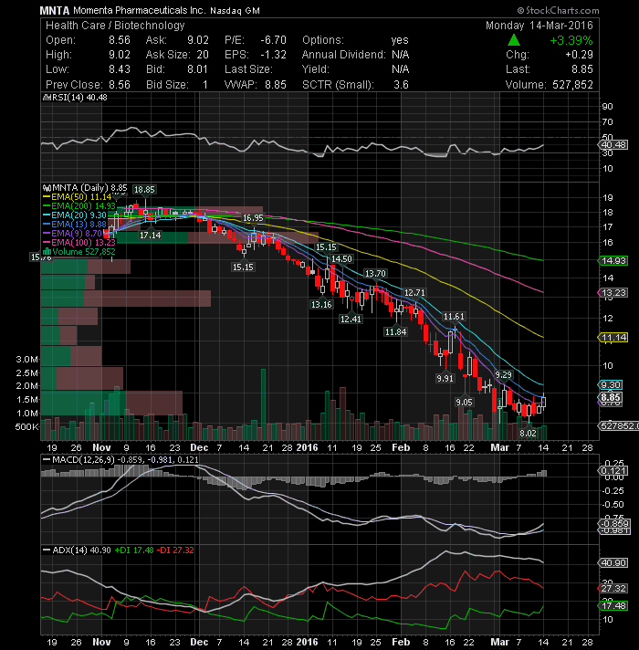Image resolution: width=639 pixels, height=650 pixels.
Task: Click the Options value yes
Action: tap(400, 40)
